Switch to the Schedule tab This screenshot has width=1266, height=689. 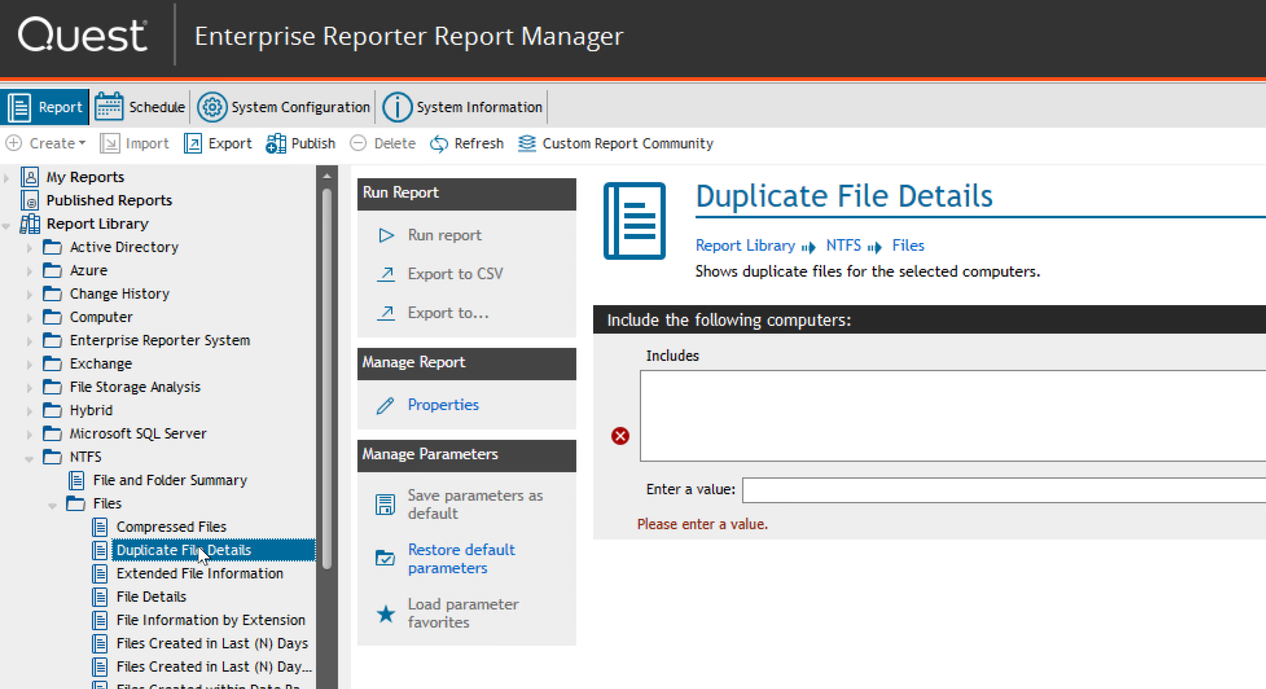click(140, 107)
